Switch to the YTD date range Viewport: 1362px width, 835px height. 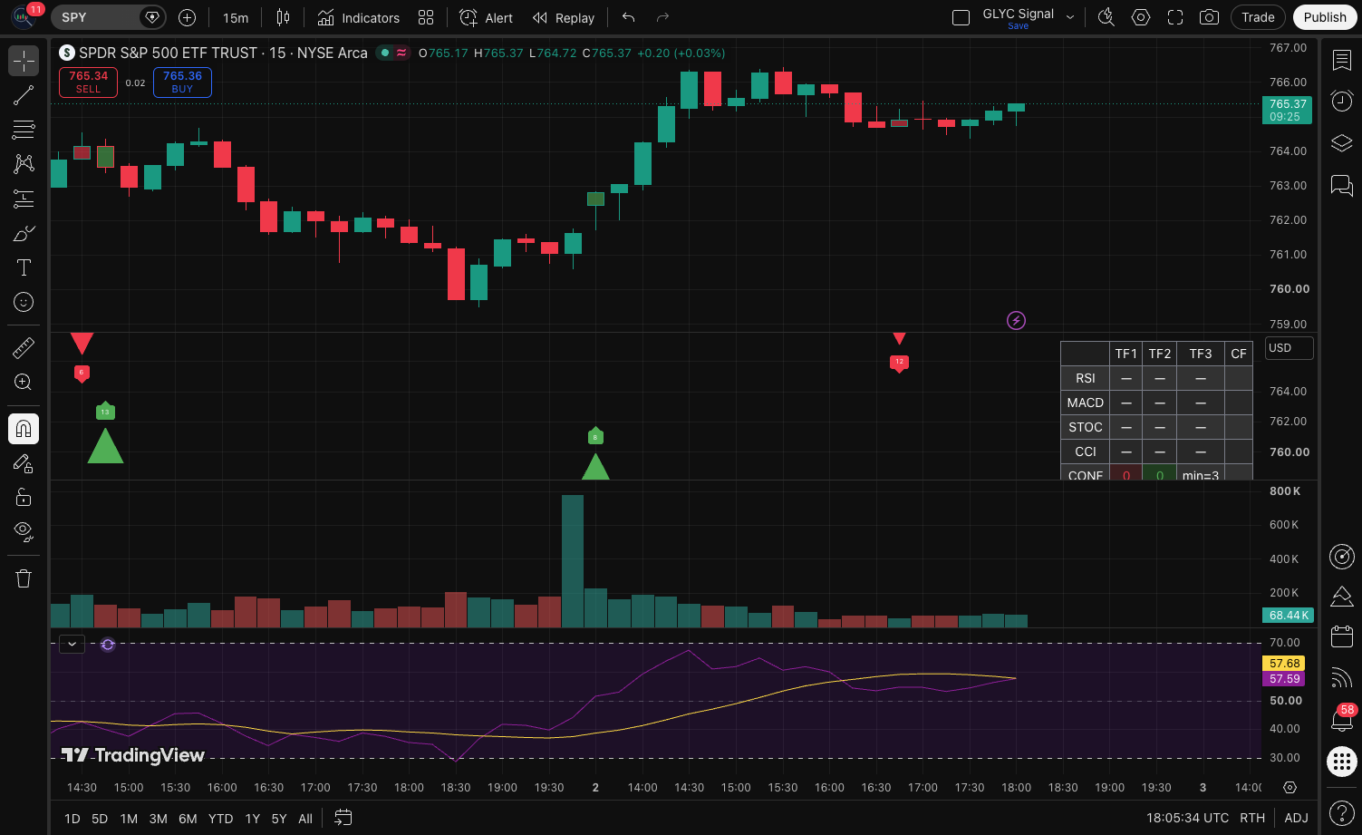point(220,819)
